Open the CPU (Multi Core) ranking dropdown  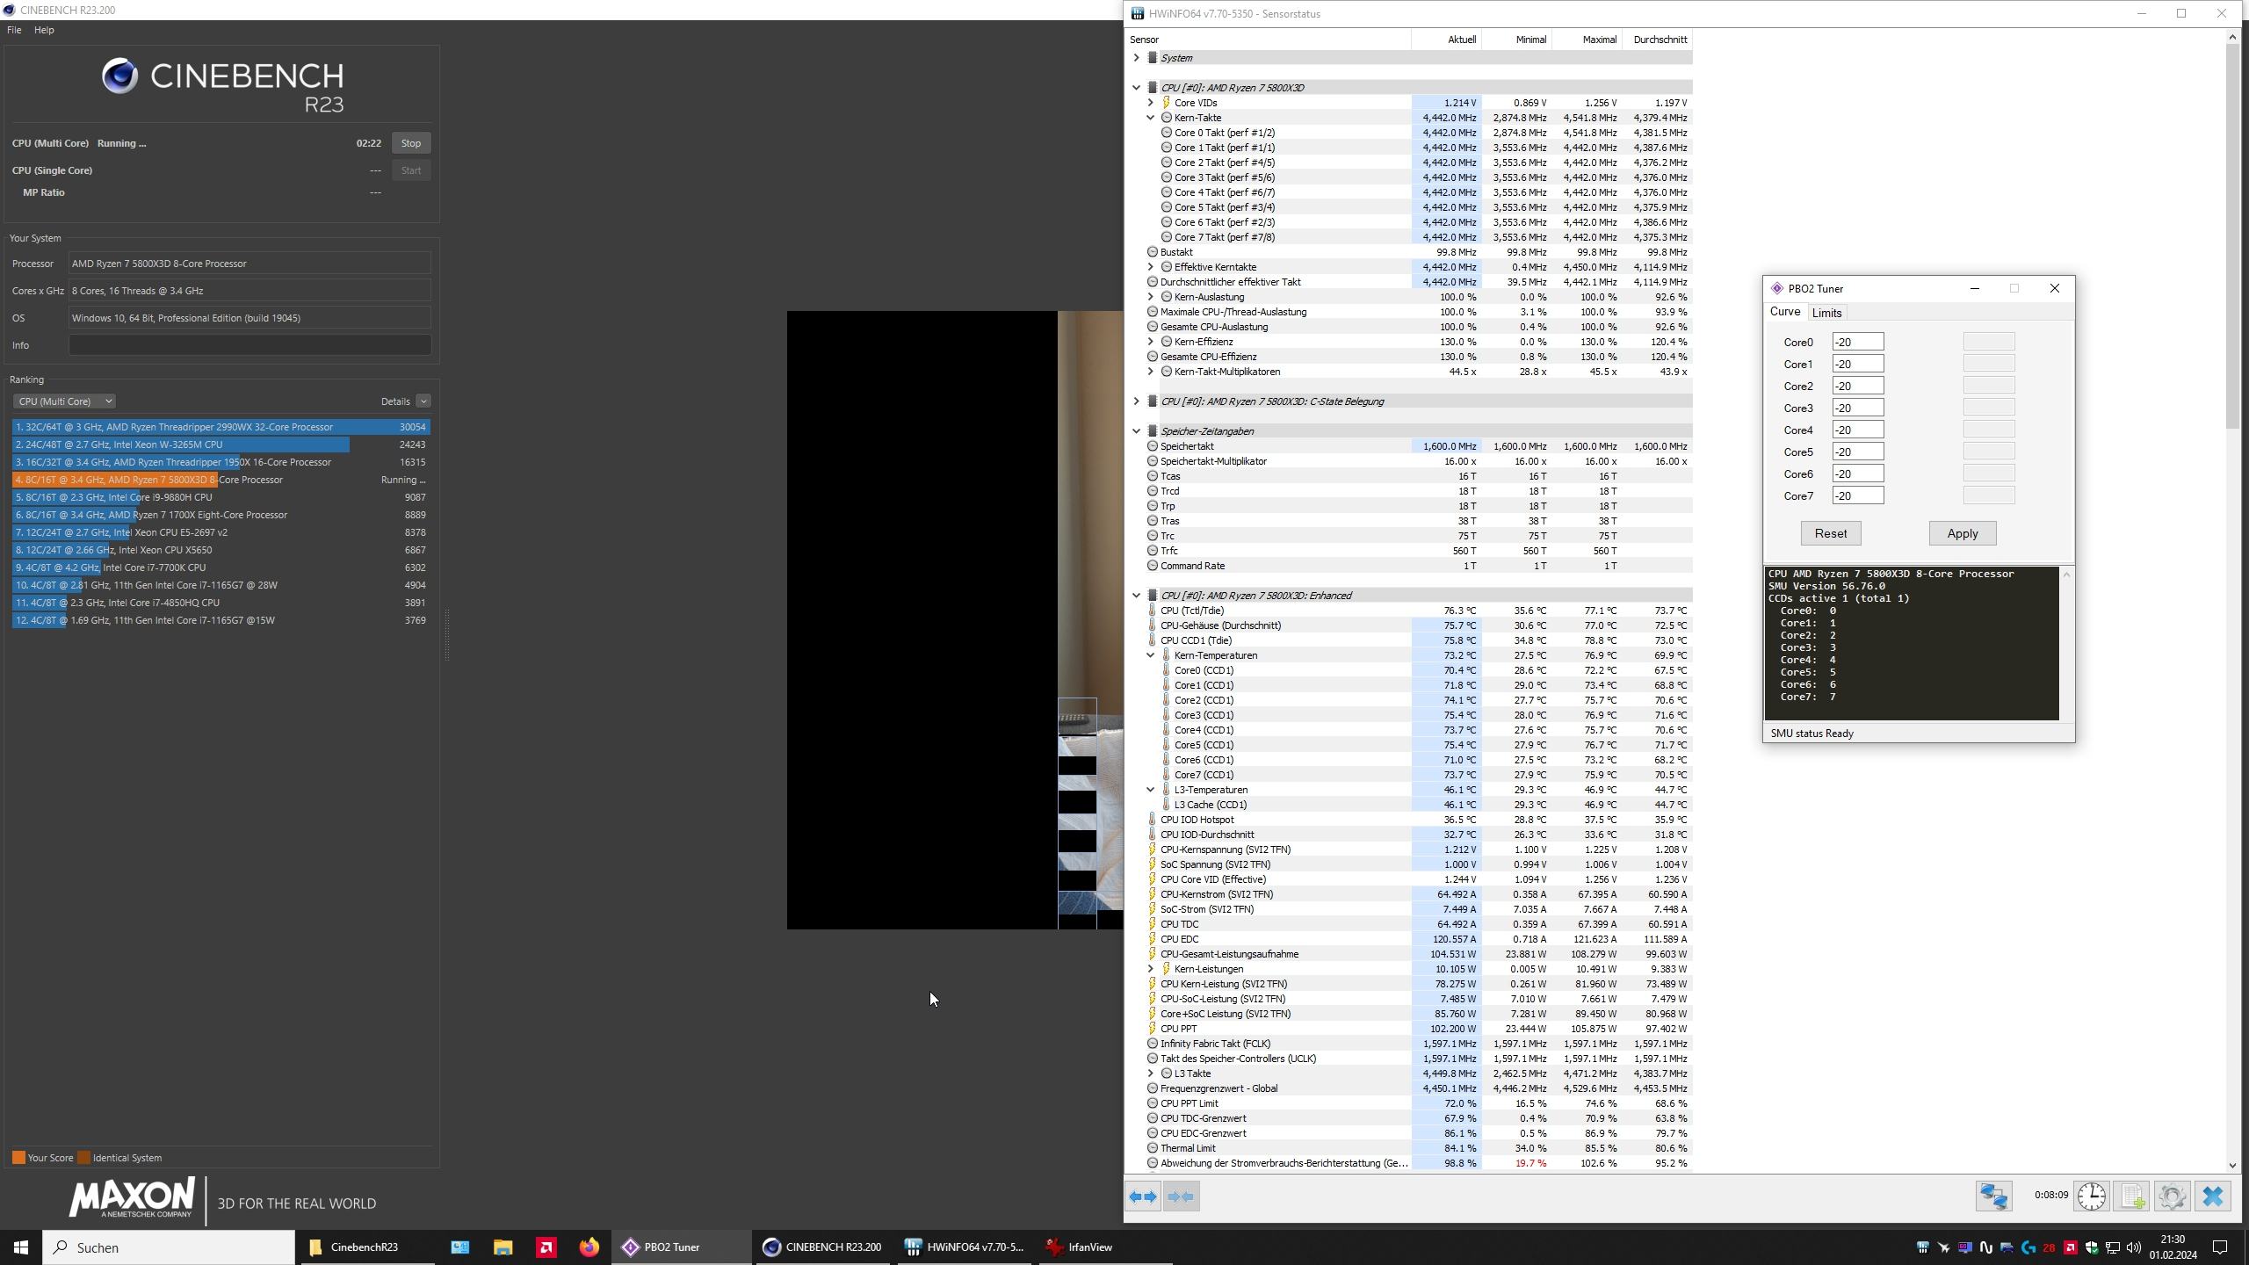[x=64, y=401]
